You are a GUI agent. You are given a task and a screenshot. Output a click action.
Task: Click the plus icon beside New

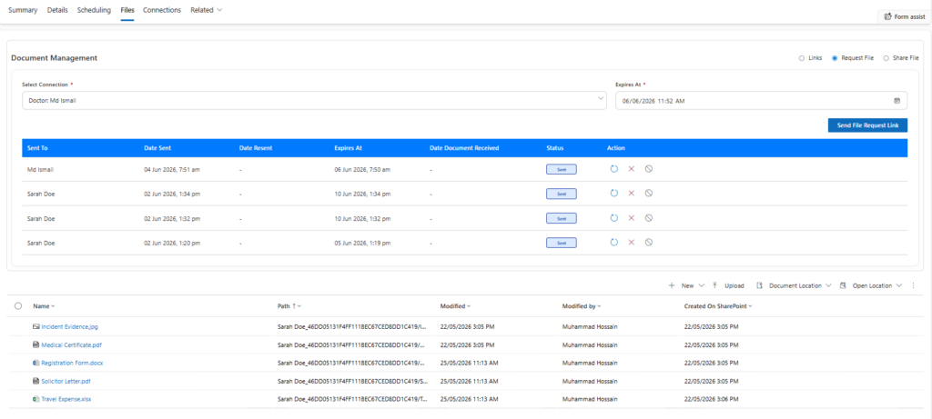(672, 285)
